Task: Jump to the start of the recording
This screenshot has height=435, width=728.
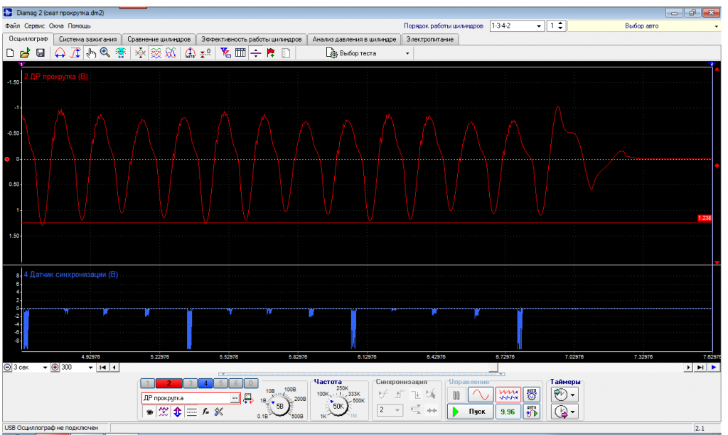Action: (x=102, y=368)
